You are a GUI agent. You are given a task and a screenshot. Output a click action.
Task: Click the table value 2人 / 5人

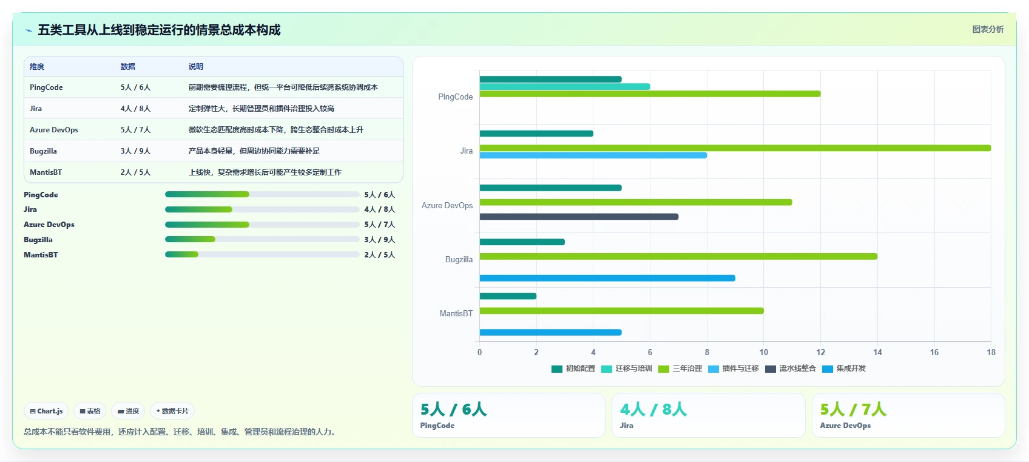pos(135,172)
